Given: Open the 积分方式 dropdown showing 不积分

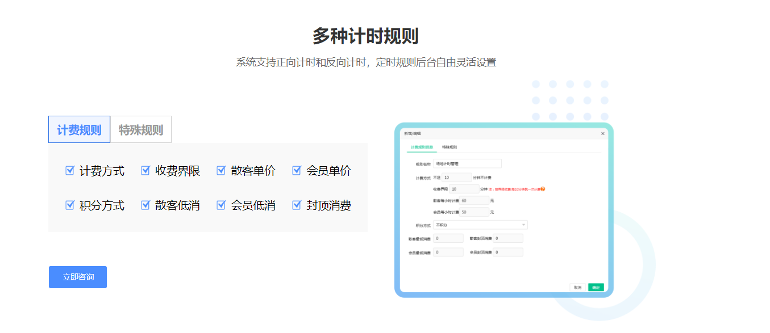Looking at the screenshot, I should [x=480, y=225].
